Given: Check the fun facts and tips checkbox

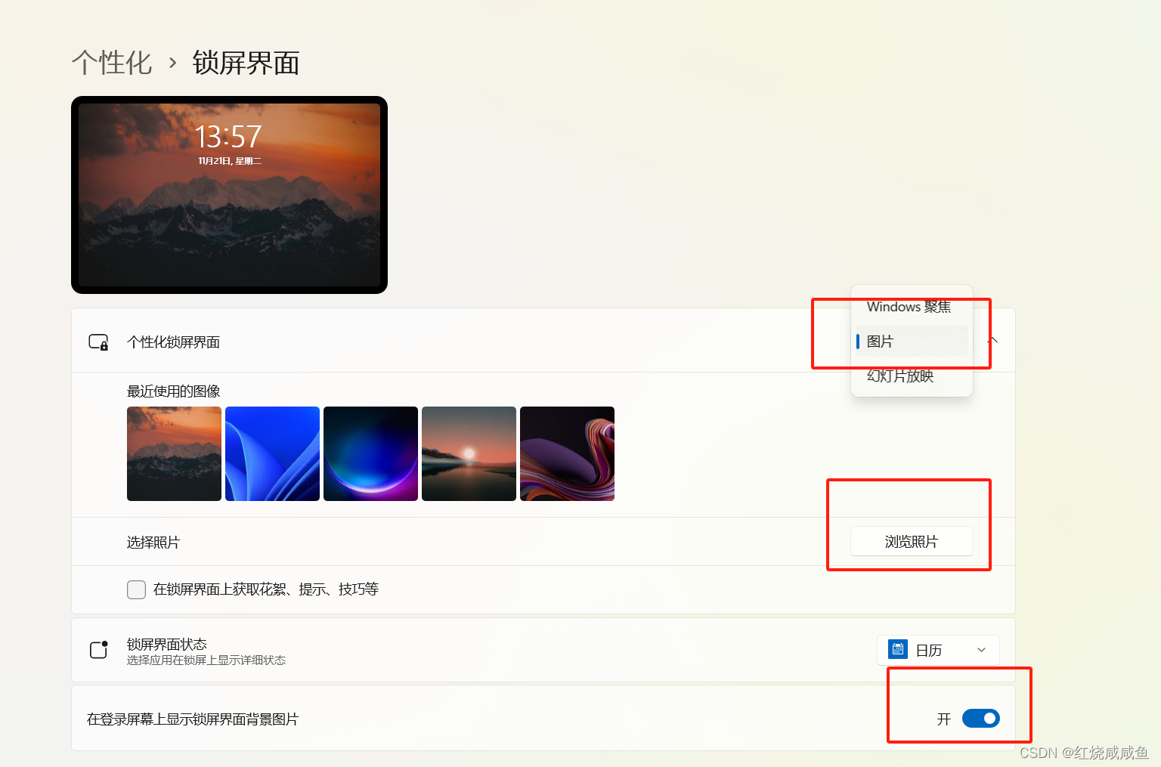Looking at the screenshot, I should tap(136, 589).
